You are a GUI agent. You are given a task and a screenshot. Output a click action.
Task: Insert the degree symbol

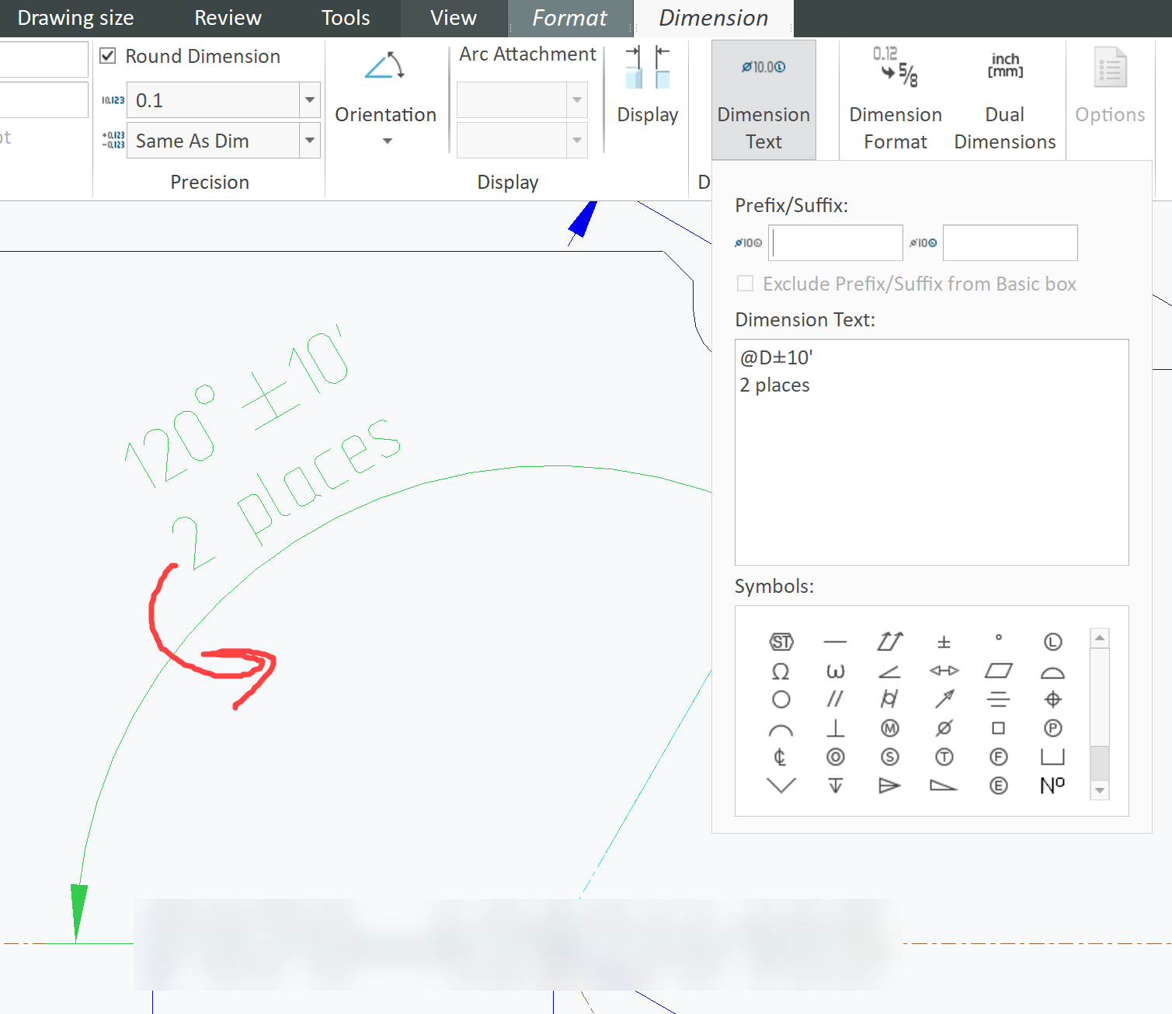pyautogui.click(x=998, y=642)
